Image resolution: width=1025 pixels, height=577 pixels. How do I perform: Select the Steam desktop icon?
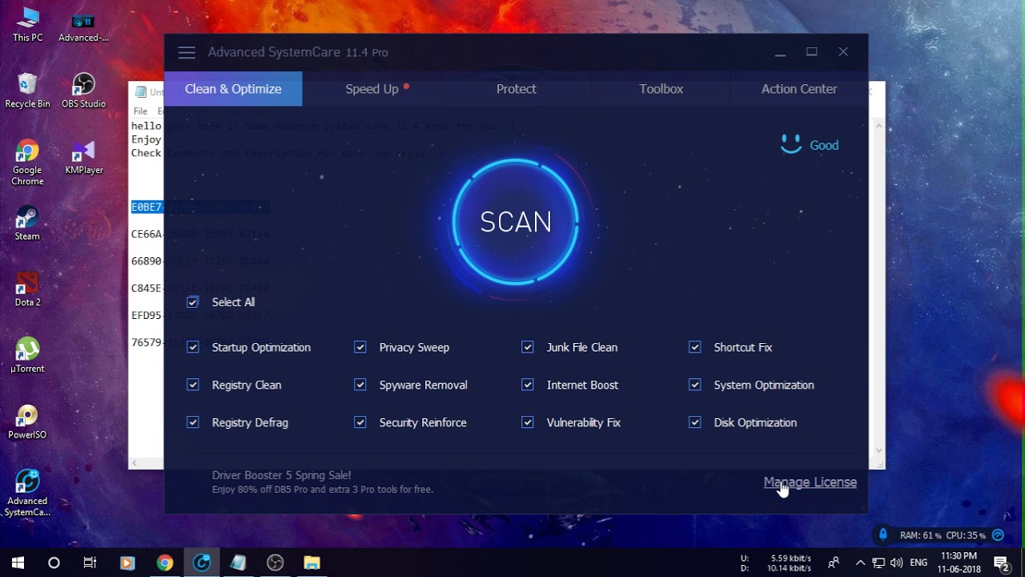tap(27, 224)
